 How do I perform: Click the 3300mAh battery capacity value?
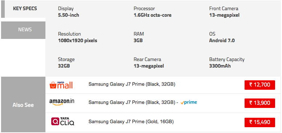tap(220, 66)
